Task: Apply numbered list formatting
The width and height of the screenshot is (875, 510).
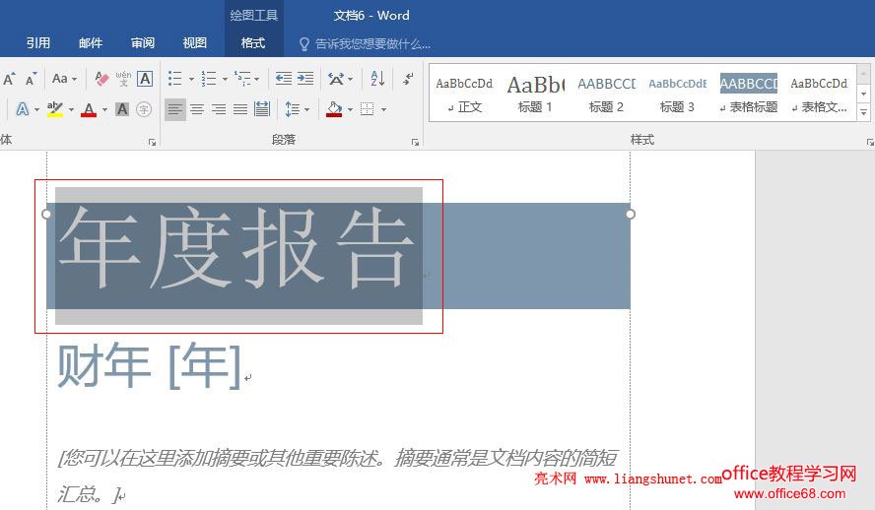Action: (209, 79)
